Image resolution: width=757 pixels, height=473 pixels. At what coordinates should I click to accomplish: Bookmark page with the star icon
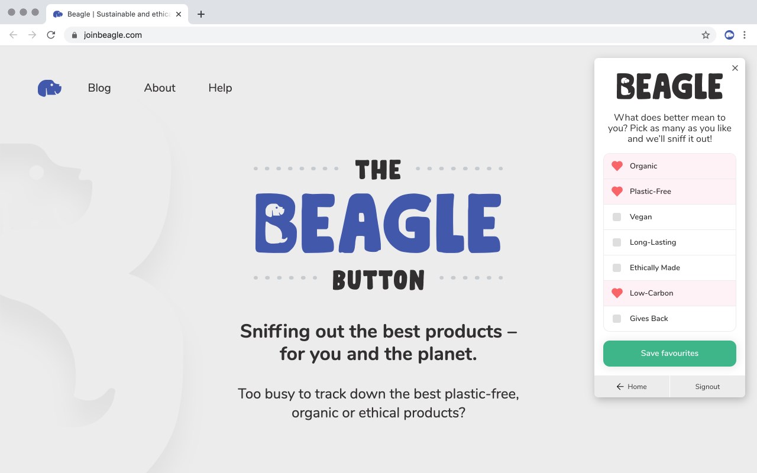(706, 35)
